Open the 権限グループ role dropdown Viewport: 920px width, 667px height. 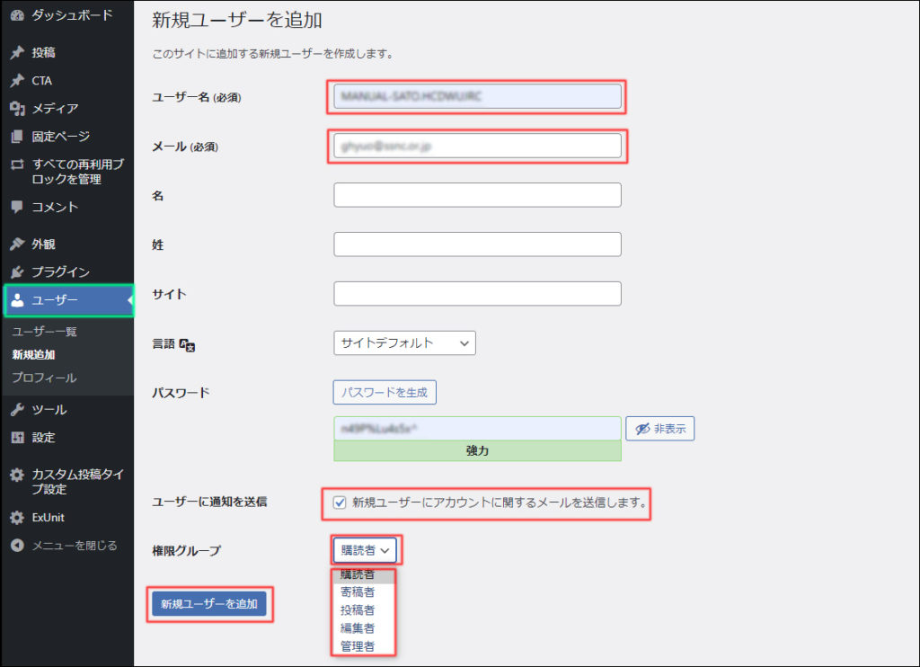[366, 550]
